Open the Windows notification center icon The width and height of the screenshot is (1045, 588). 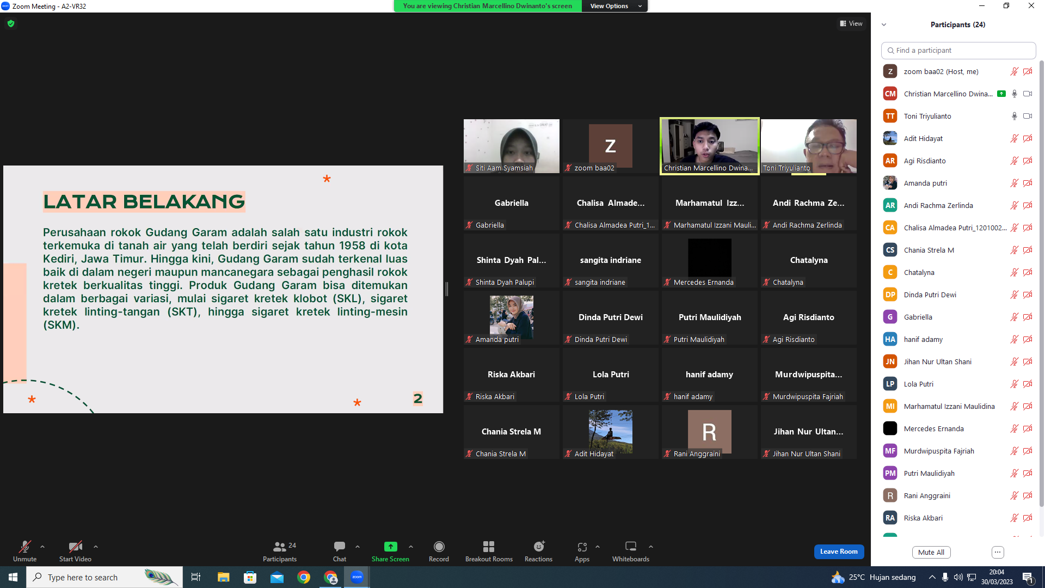point(1028,577)
